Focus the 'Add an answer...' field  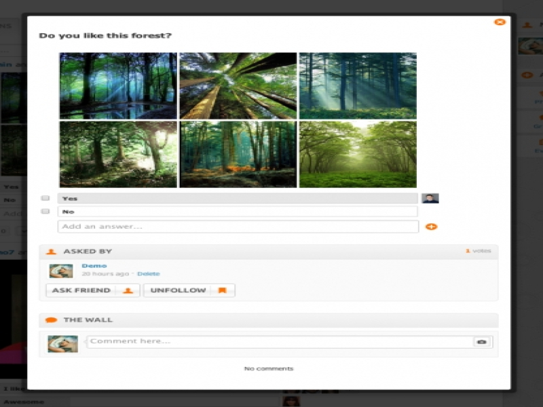[x=238, y=227]
